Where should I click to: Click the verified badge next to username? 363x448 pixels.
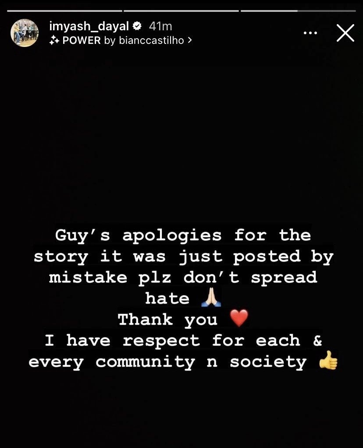tap(138, 26)
